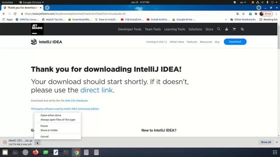Launch Firefox from the dock
The image size is (280, 157).
[x=35, y=152]
